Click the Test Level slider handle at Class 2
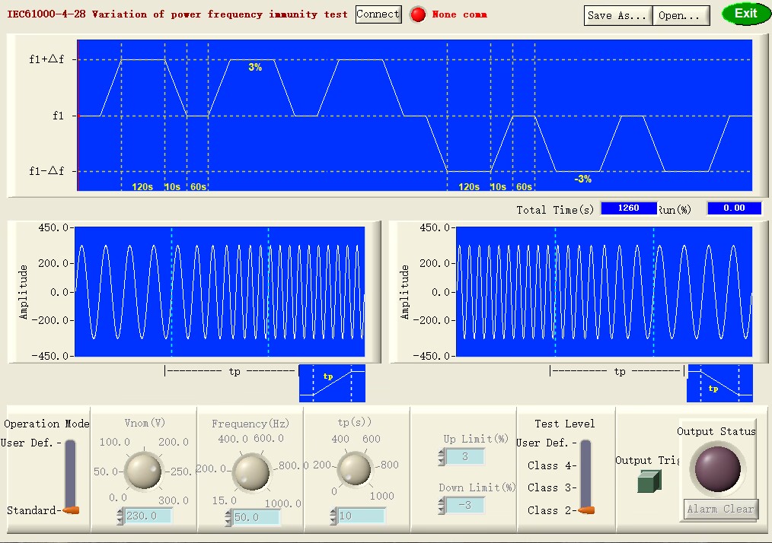 pos(586,510)
